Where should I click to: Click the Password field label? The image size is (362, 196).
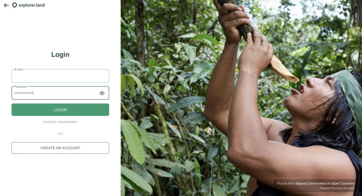tap(21, 87)
